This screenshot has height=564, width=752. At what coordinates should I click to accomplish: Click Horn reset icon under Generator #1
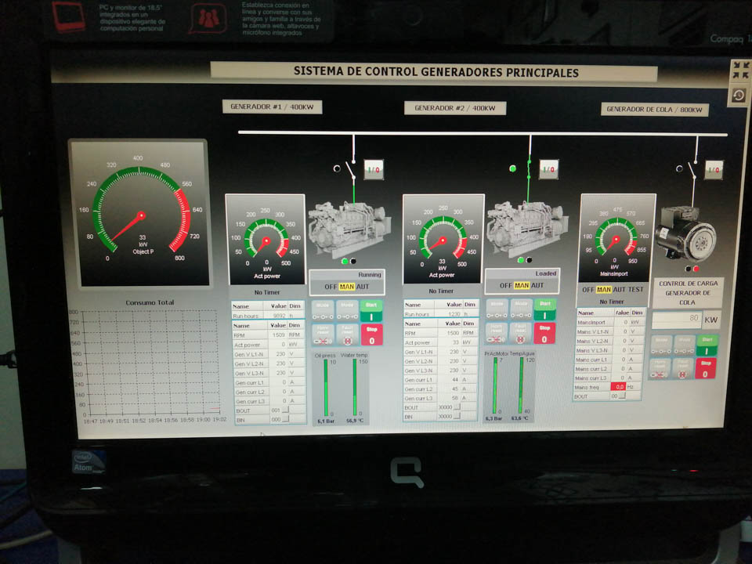(324, 334)
